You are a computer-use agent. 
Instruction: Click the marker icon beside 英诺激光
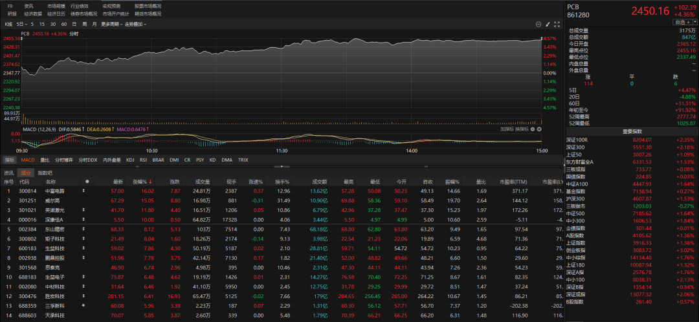[x=83, y=210]
